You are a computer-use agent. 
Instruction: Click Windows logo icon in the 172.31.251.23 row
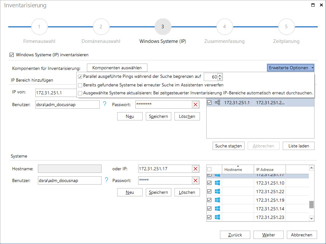(x=217, y=217)
